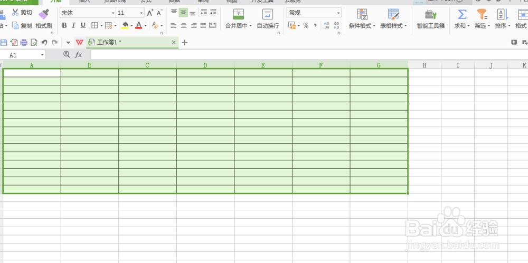The width and height of the screenshot is (528, 263).
Task: Click the Sort (排序) A-Z icon
Action: point(503,14)
